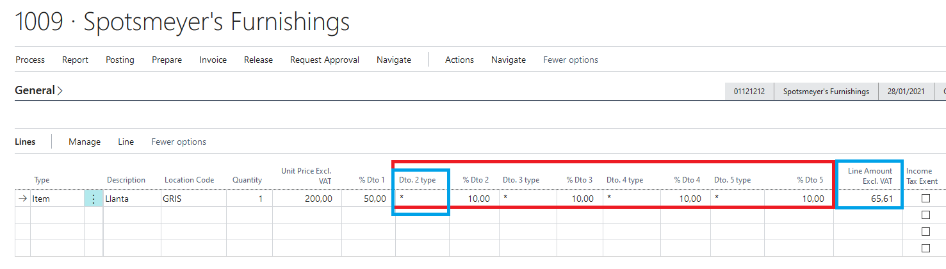Image resolution: width=946 pixels, height=269 pixels.
Task: Select the arrow row marker beside Item
Action: (23, 199)
